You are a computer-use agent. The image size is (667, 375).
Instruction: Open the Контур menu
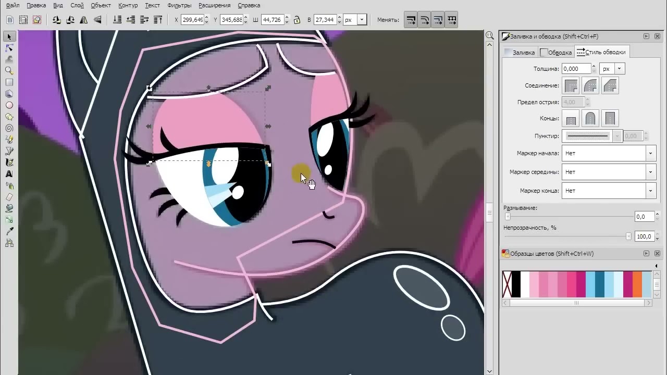pos(128,5)
